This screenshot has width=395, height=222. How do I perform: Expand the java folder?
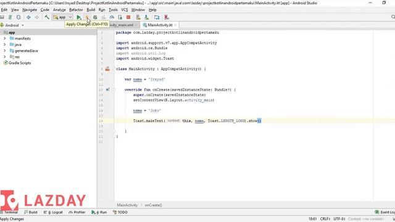click(x=4, y=44)
